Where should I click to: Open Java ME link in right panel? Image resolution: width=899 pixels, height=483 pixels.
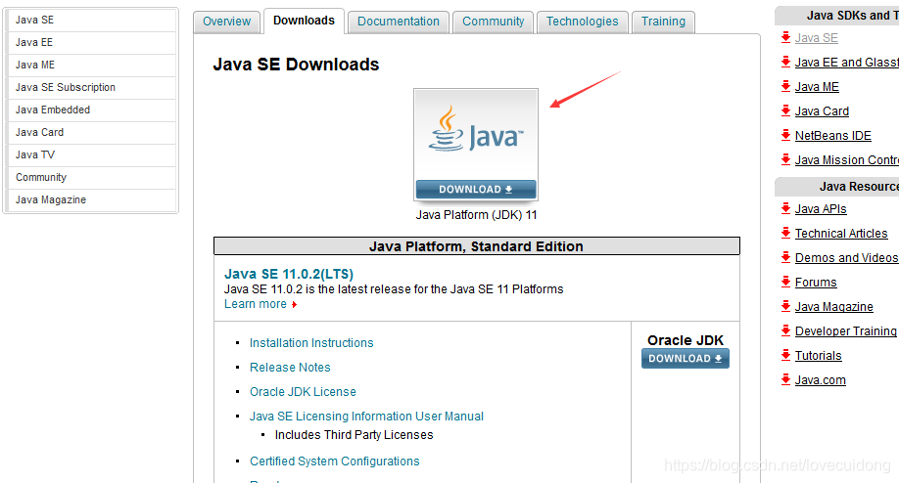pyautogui.click(x=817, y=87)
